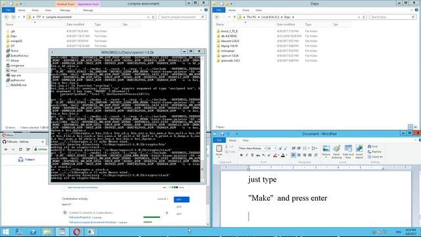Click Select all in WordPad
421x237 pixels.
coord(375,157)
